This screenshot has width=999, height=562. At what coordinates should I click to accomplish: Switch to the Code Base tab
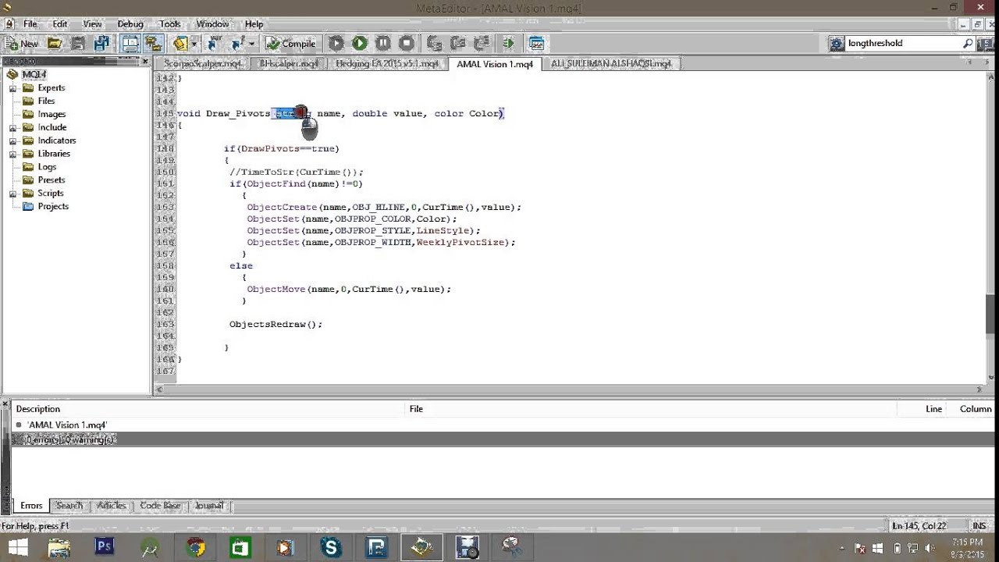(160, 506)
